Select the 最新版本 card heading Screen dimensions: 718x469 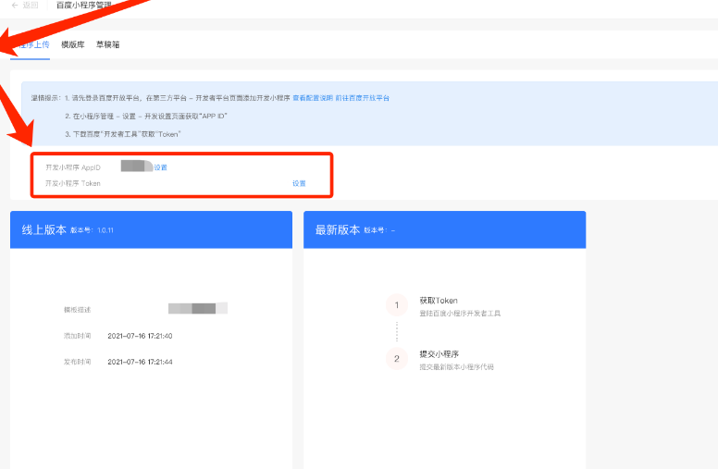pyautogui.click(x=338, y=230)
